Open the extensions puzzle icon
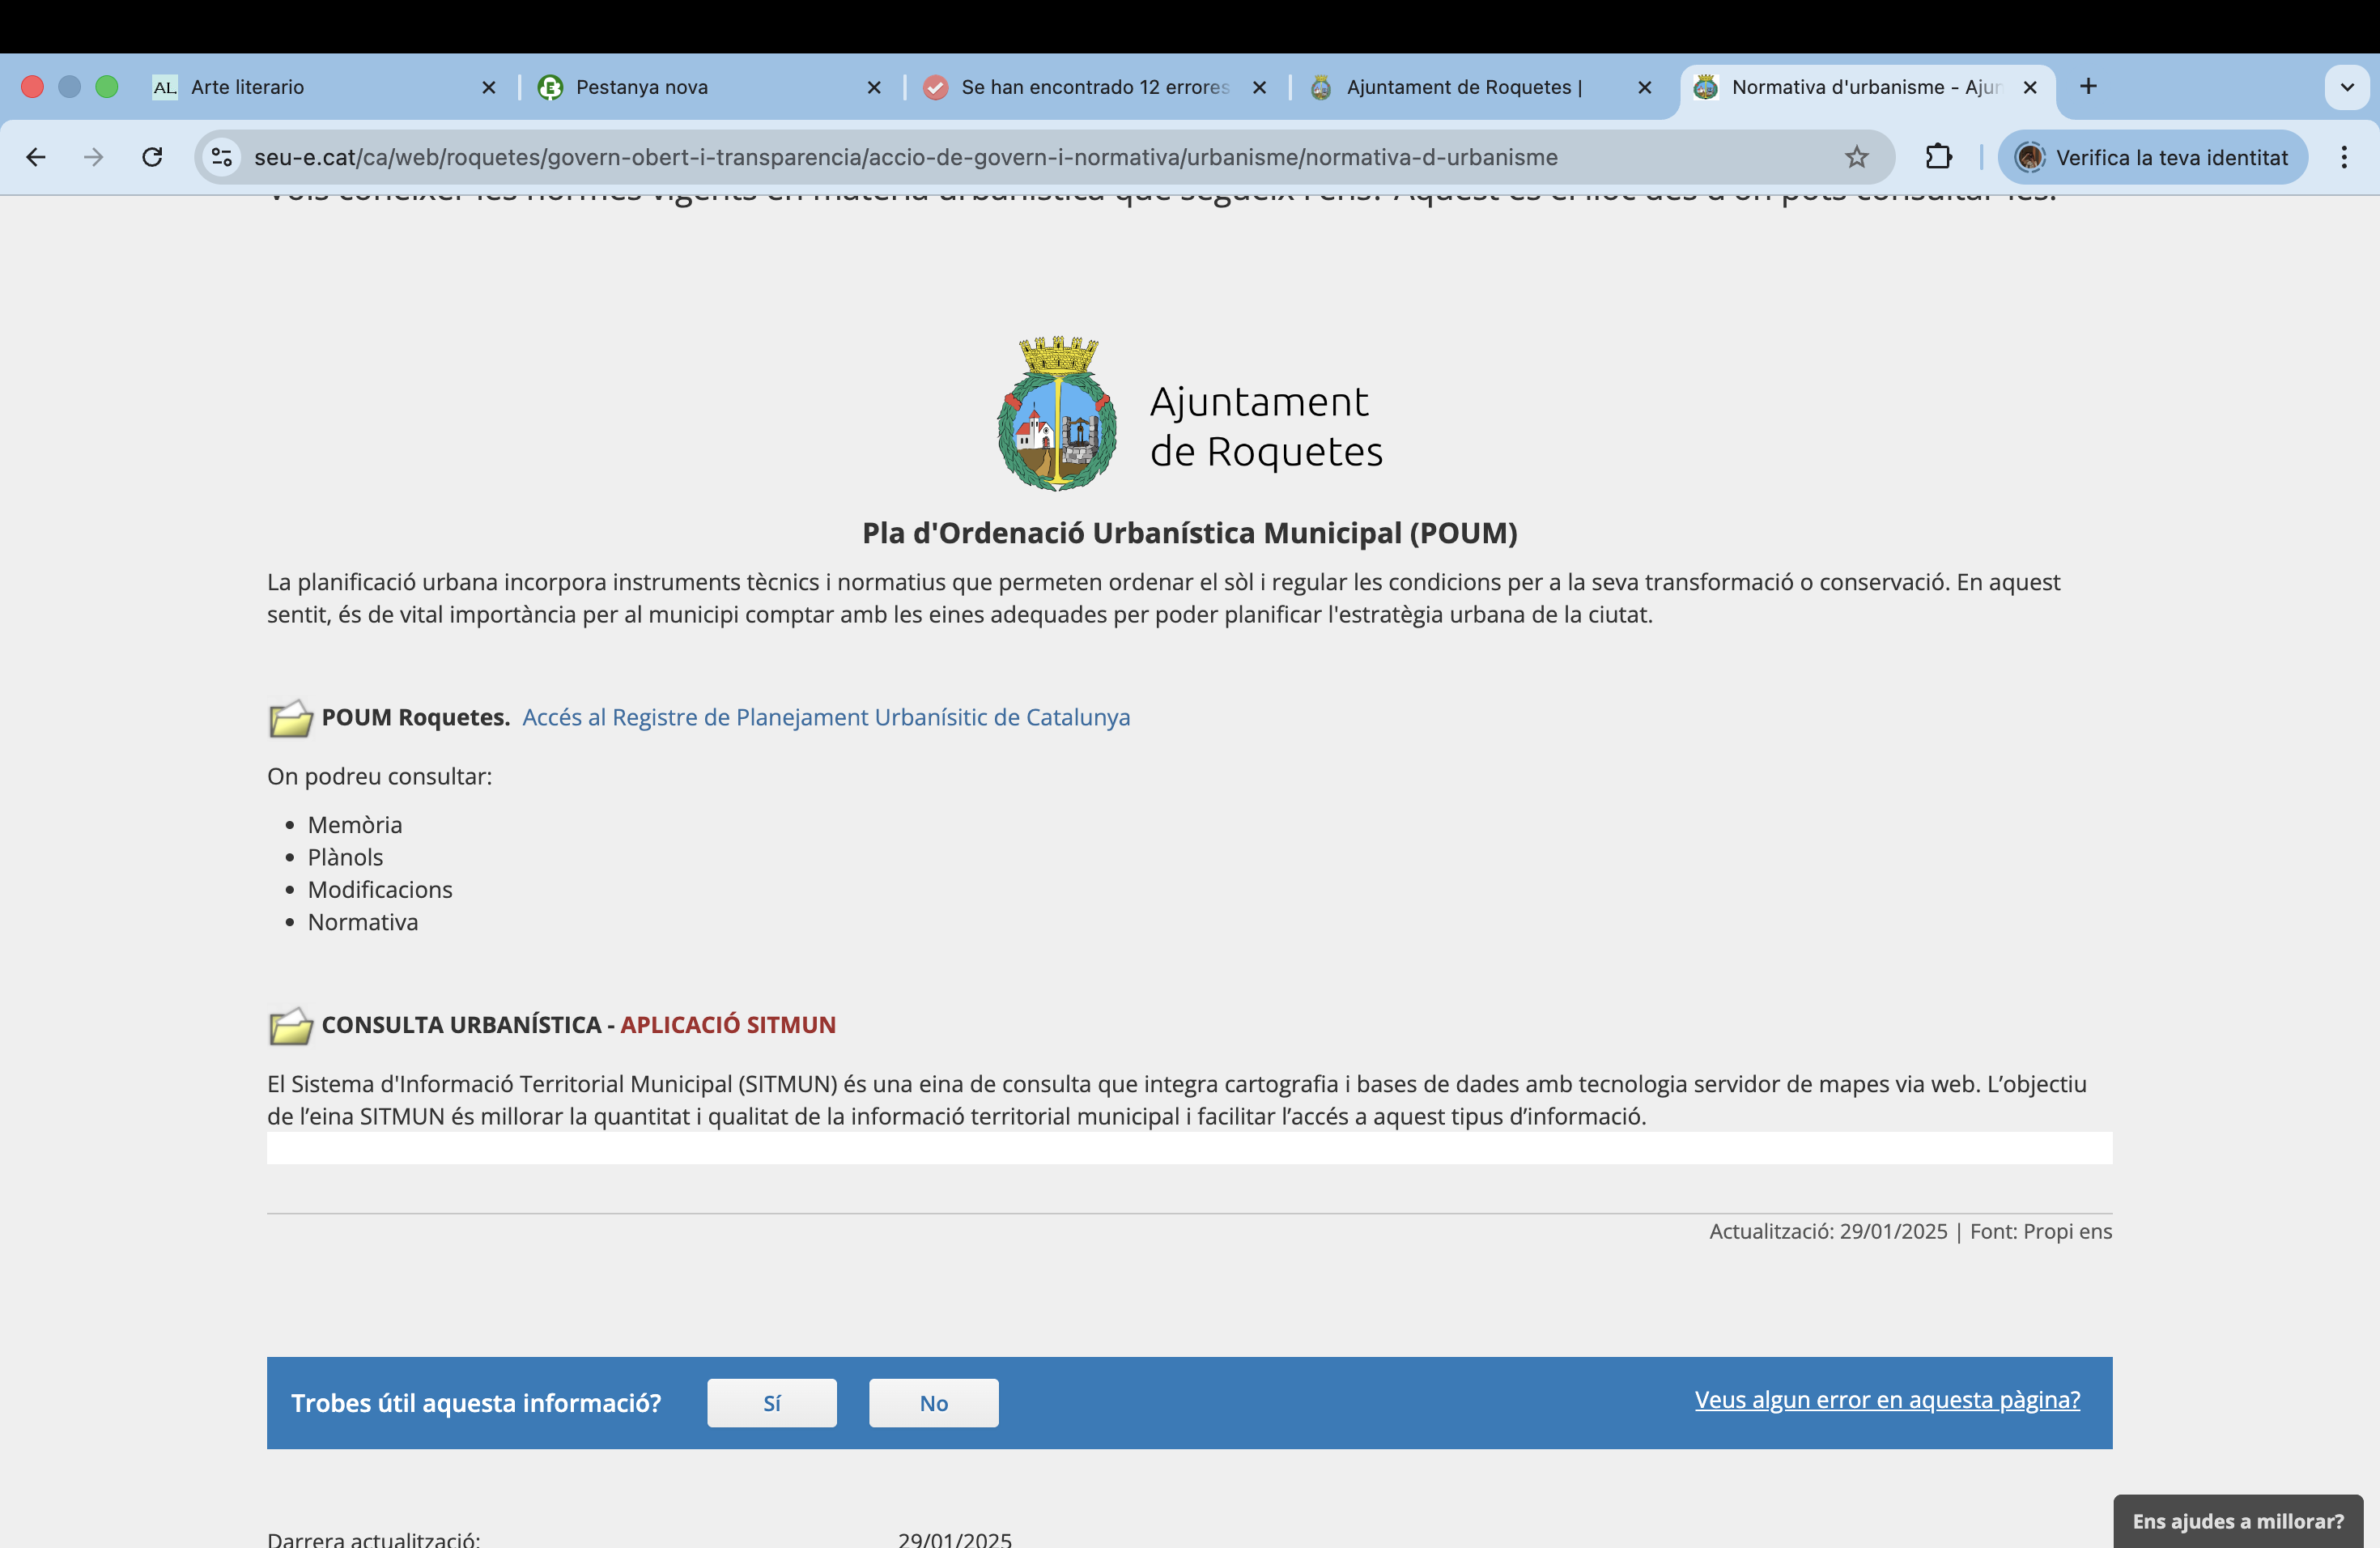Screen dimensions: 2380x1548 1938,157
